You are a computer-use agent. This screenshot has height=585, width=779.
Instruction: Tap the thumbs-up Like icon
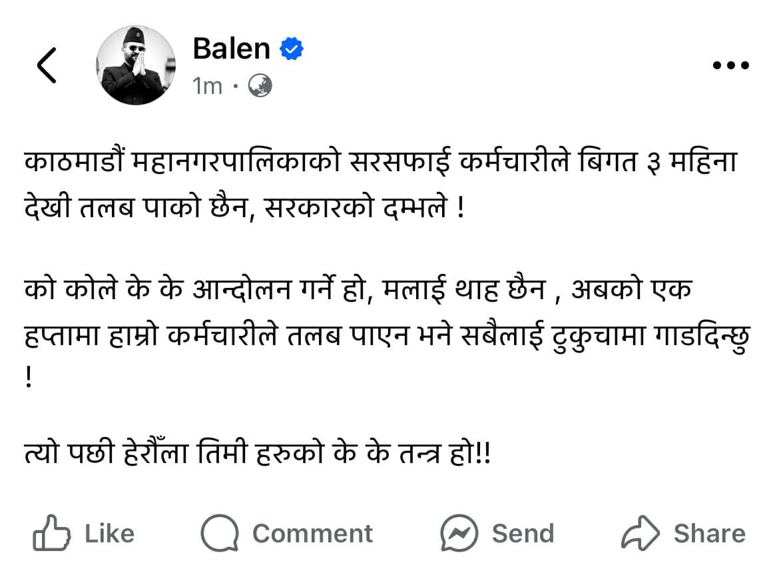point(52,533)
